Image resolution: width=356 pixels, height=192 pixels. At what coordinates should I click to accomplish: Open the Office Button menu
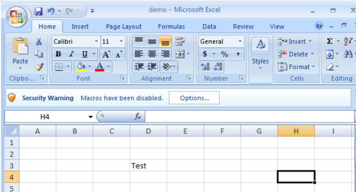(17, 17)
